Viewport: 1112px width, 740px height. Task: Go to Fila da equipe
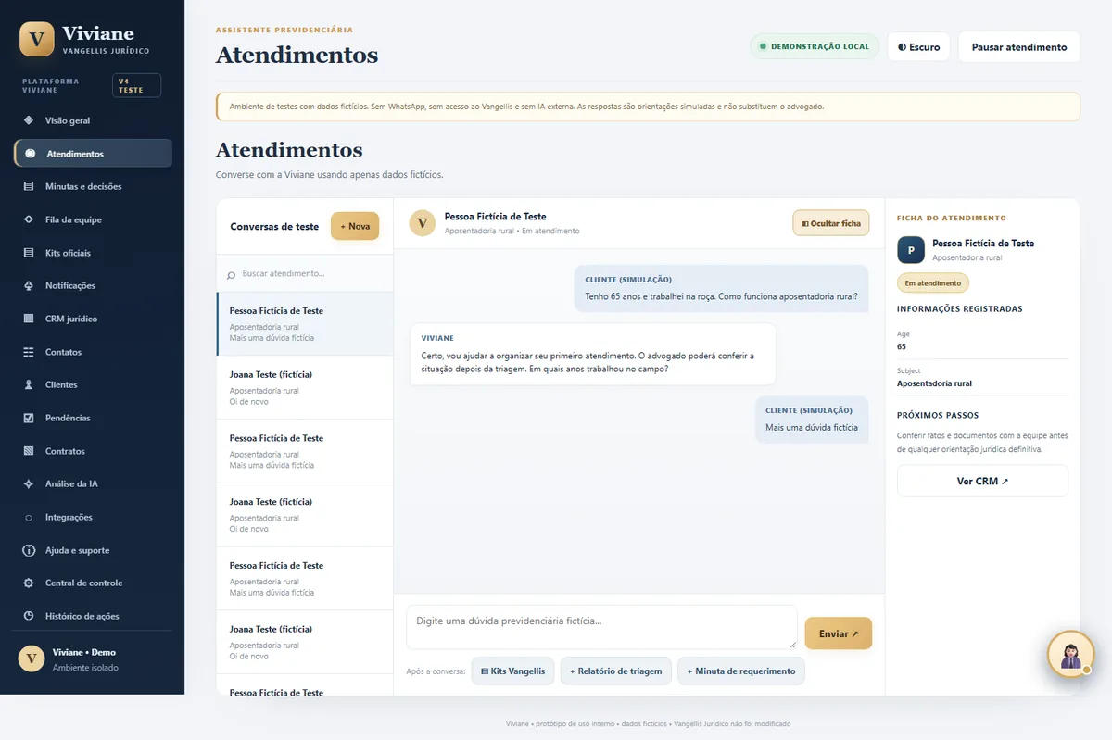(x=93, y=219)
